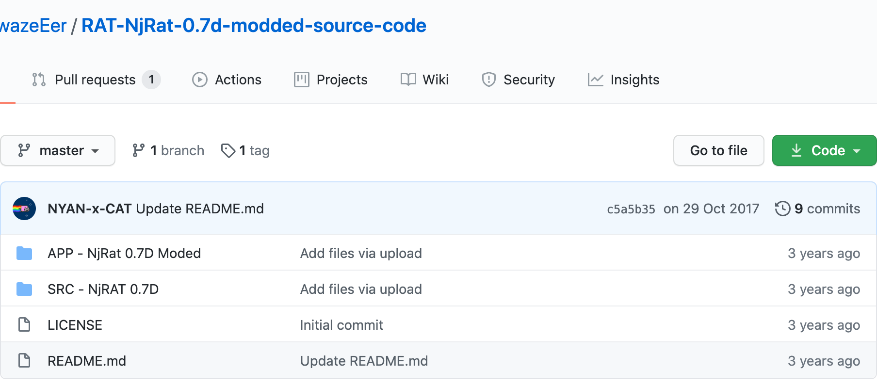Image resolution: width=877 pixels, height=386 pixels.
Task: Click the 3 years ago timestamp for LICENSE
Action: (824, 325)
